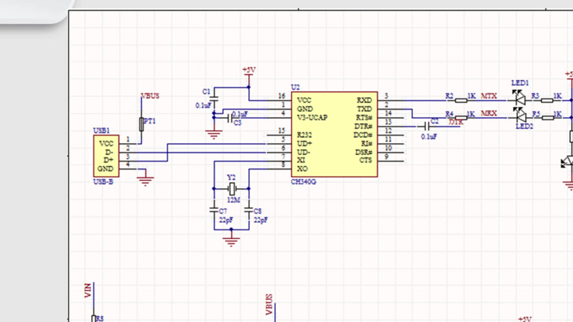Click the UD+ pin name on U2

tap(304, 144)
